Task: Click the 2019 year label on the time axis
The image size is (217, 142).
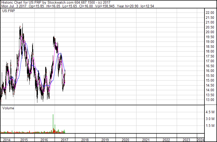Action: [x=105, y=140]
